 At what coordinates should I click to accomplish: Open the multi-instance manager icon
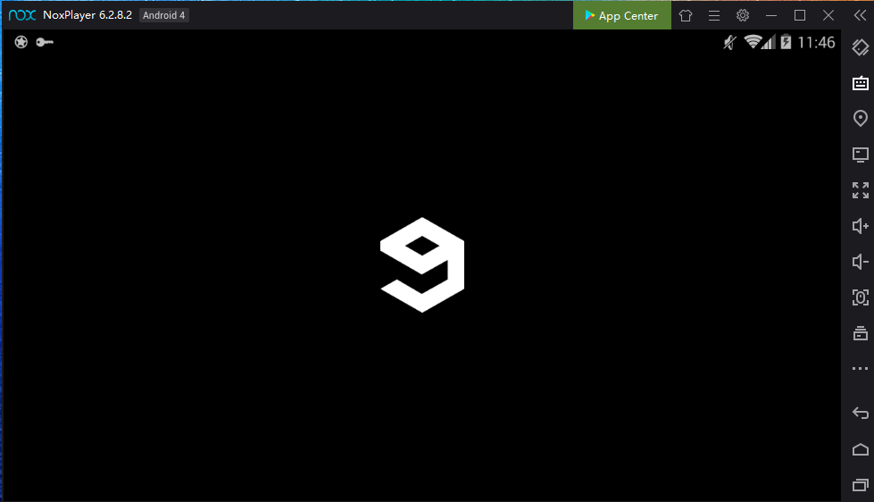pos(860,333)
